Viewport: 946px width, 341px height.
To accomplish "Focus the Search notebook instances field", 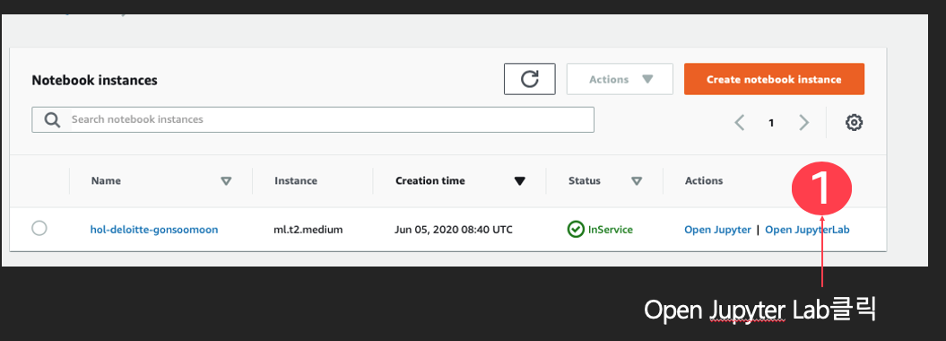I will (x=313, y=119).
